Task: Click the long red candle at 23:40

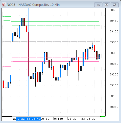Action: coord(29,54)
